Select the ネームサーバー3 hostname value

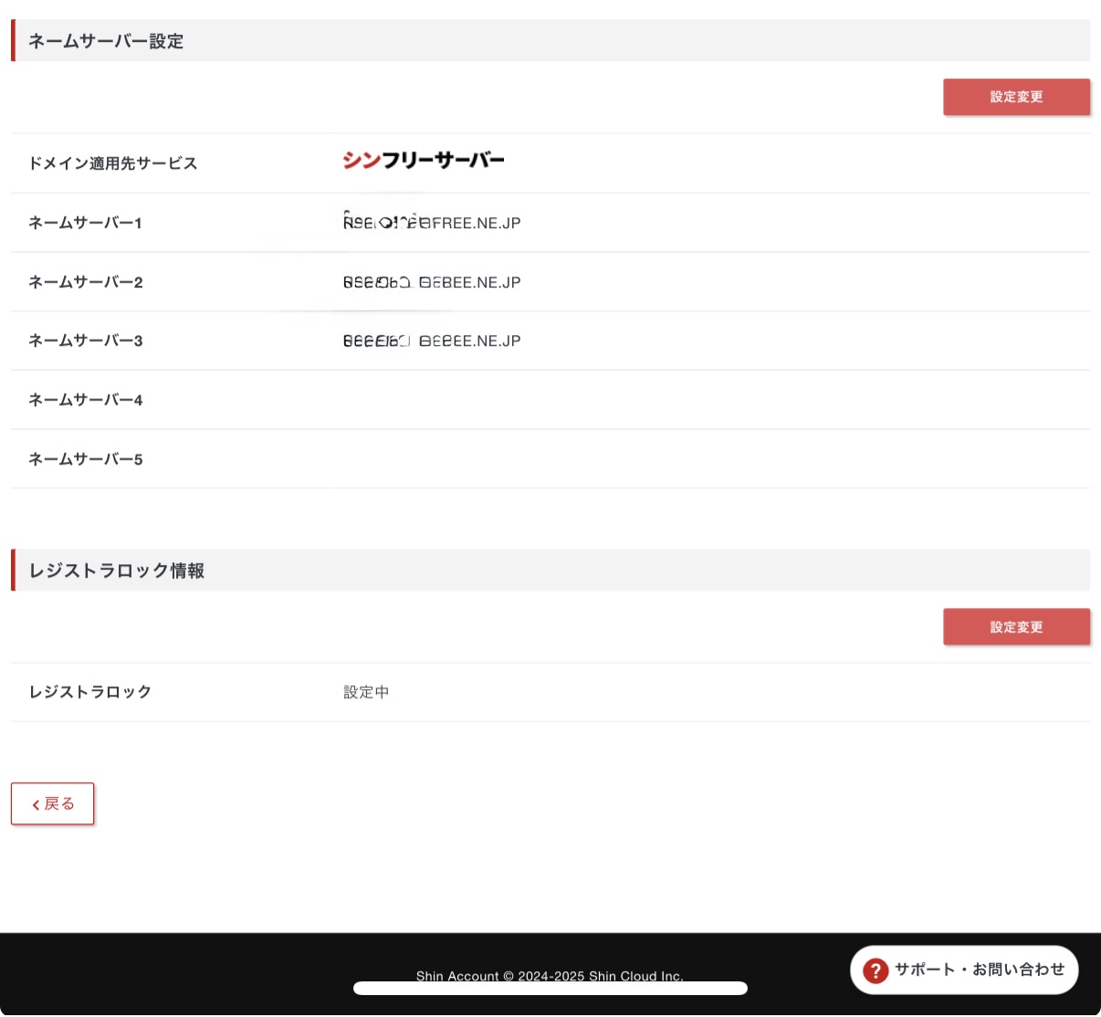click(432, 341)
